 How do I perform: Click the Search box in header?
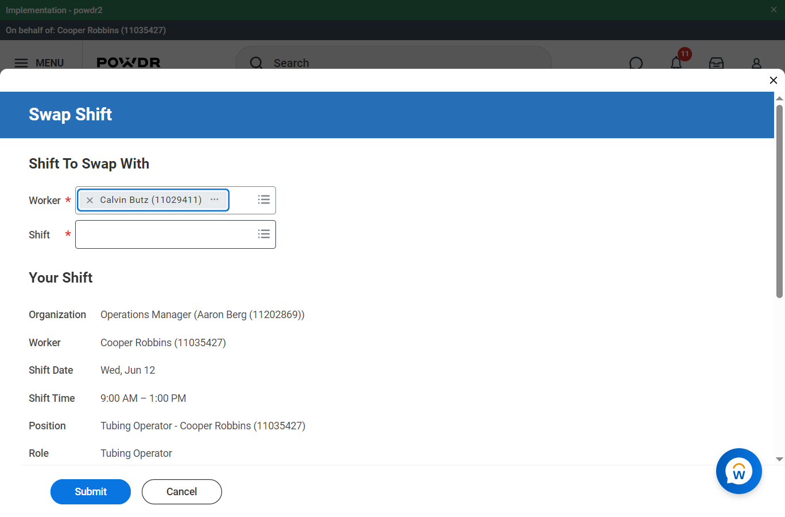tap(394, 63)
